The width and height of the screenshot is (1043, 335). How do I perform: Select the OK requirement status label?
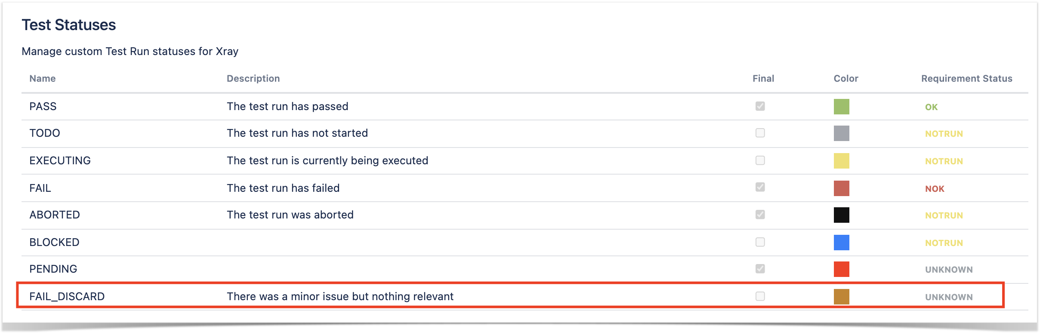tap(932, 107)
